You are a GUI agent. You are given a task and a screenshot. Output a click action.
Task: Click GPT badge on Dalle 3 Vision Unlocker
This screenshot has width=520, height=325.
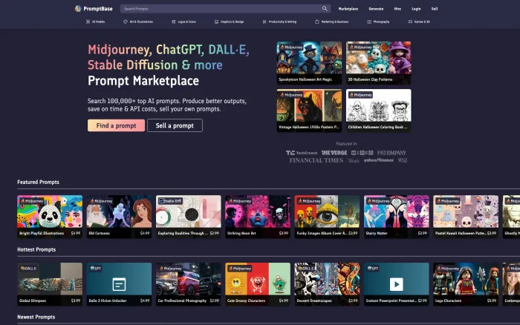coord(96,269)
